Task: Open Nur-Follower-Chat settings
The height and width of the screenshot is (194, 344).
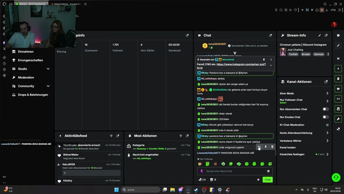Action: [x=304, y=101]
